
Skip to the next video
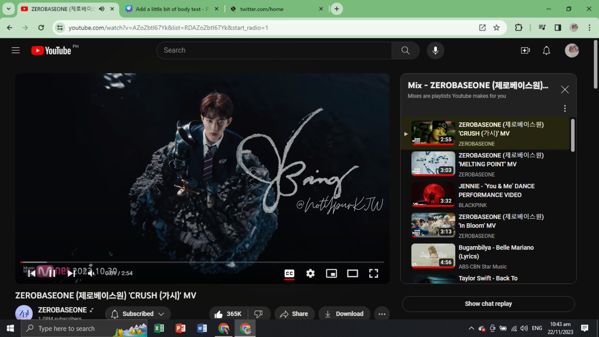pos(71,273)
